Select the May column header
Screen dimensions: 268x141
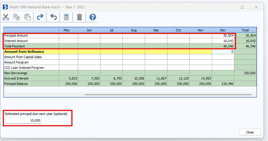click(68, 30)
